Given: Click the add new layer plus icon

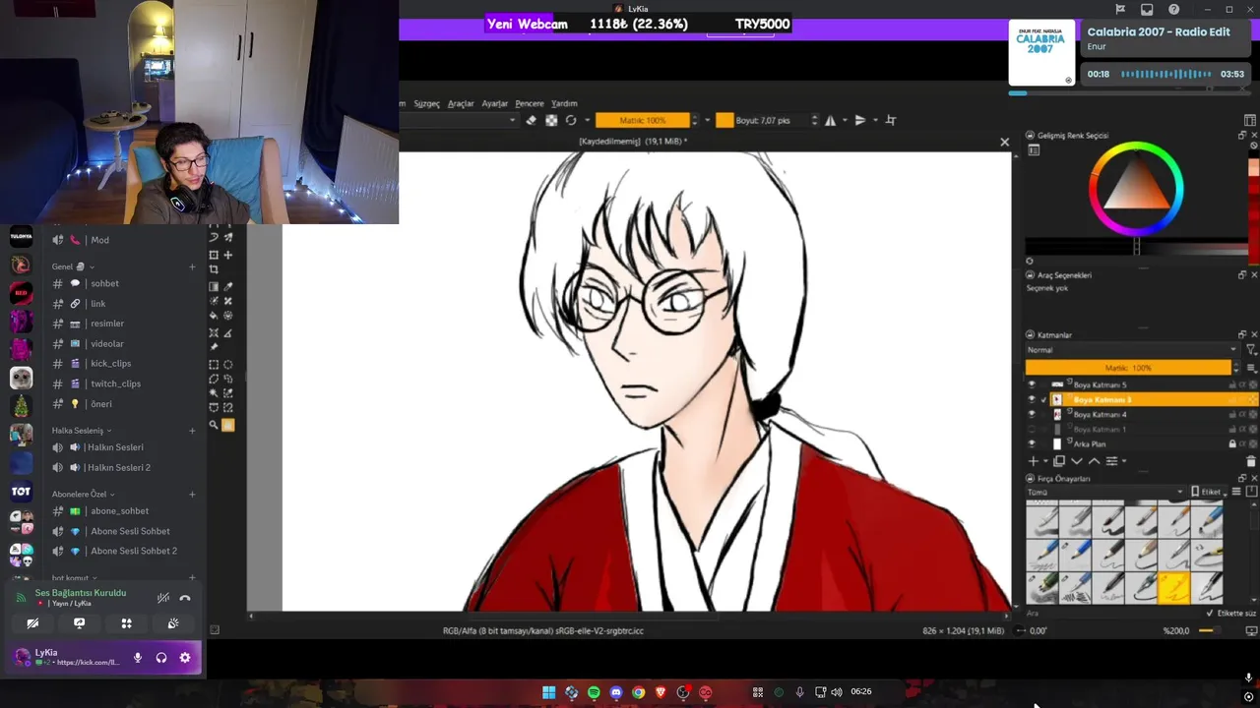Looking at the screenshot, I should [x=1033, y=460].
